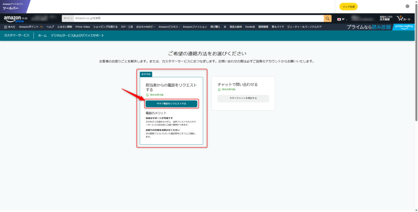Click the prime reading banner logo
This screenshot has height=212, width=418.
[x=404, y=27]
